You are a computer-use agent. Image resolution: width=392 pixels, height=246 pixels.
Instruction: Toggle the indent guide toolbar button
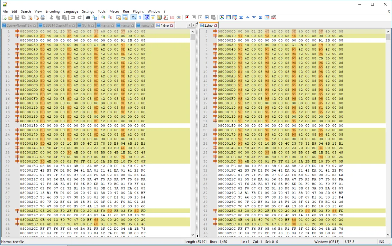click(x=146, y=17)
